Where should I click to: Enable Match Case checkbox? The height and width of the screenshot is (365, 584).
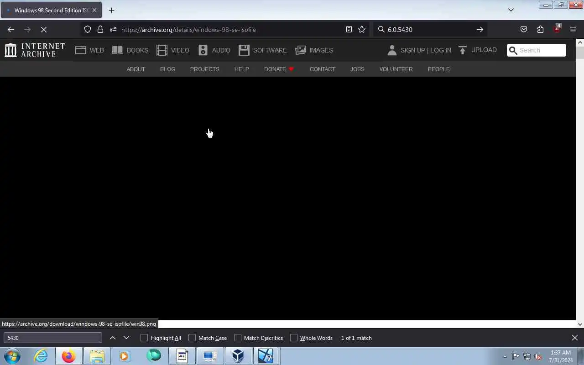pyautogui.click(x=192, y=338)
